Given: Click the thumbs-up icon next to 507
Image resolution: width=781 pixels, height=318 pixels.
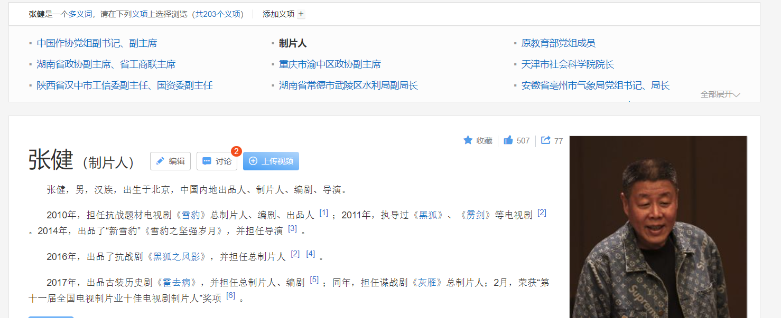Looking at the screenshot, I should [508, 140].
